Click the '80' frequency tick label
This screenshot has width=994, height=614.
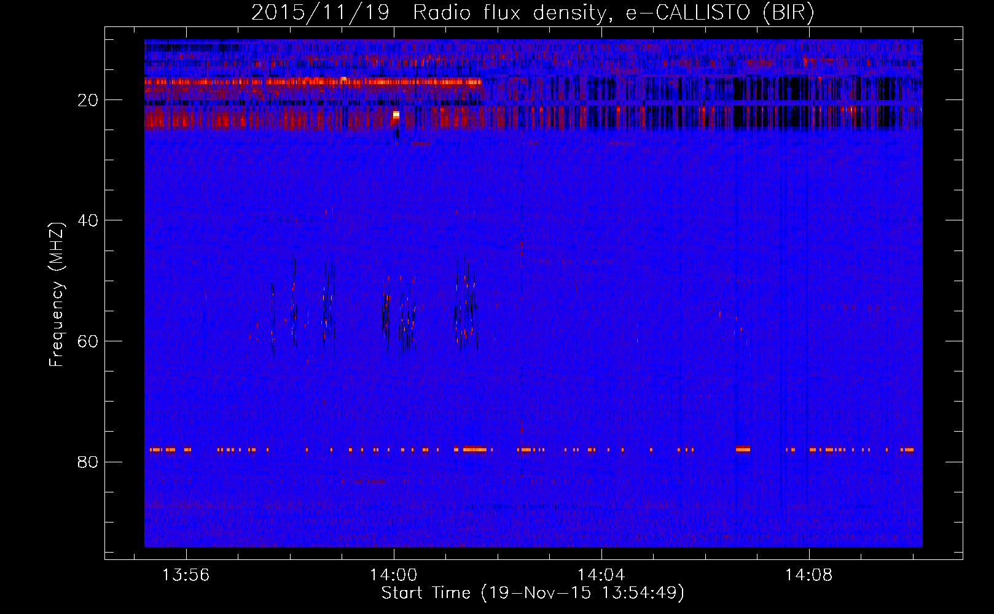click(x=88, y=461)
